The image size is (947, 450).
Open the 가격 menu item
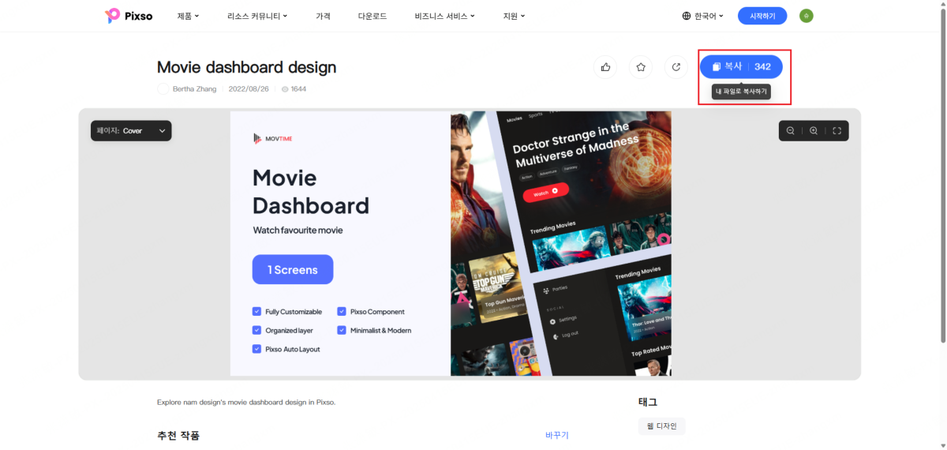pos(323,16)
